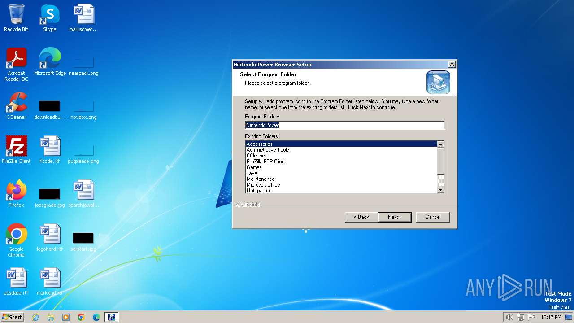Select CCleaner in Existing Folders list
The height and width of the screenshot is (323, 574).
coord(341,156)
